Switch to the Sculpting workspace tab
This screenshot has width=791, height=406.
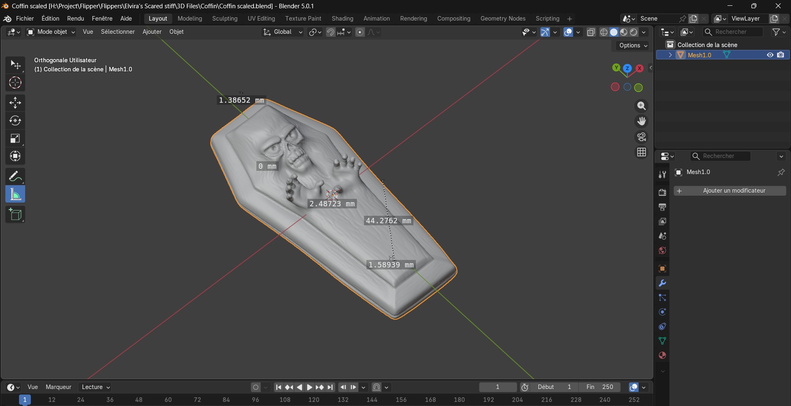pyautogui.click(x=225, y=19)
